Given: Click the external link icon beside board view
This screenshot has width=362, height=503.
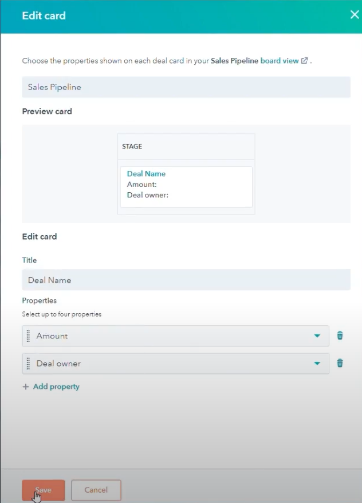Looking at the screenshot, I should (x=305, y=60).
